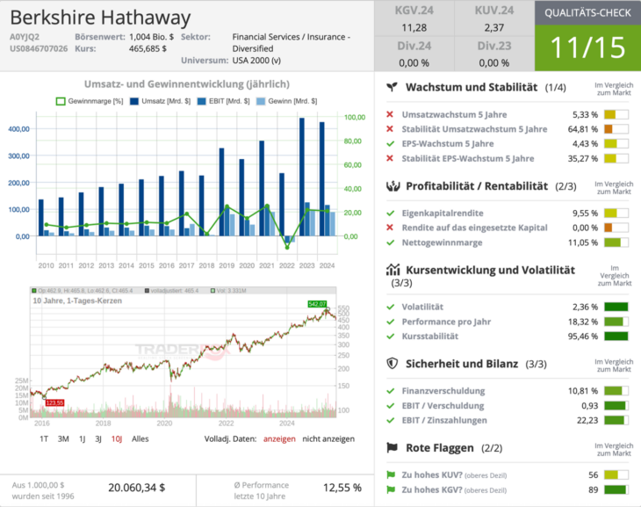
Task: Toggle the EBIT [Mrd. $] legend series
Action: point(223,101)
